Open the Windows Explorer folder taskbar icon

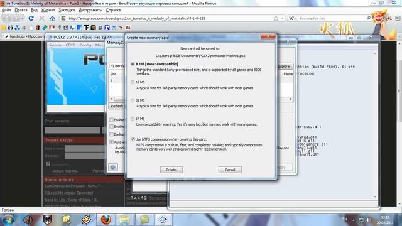(124, 220)
